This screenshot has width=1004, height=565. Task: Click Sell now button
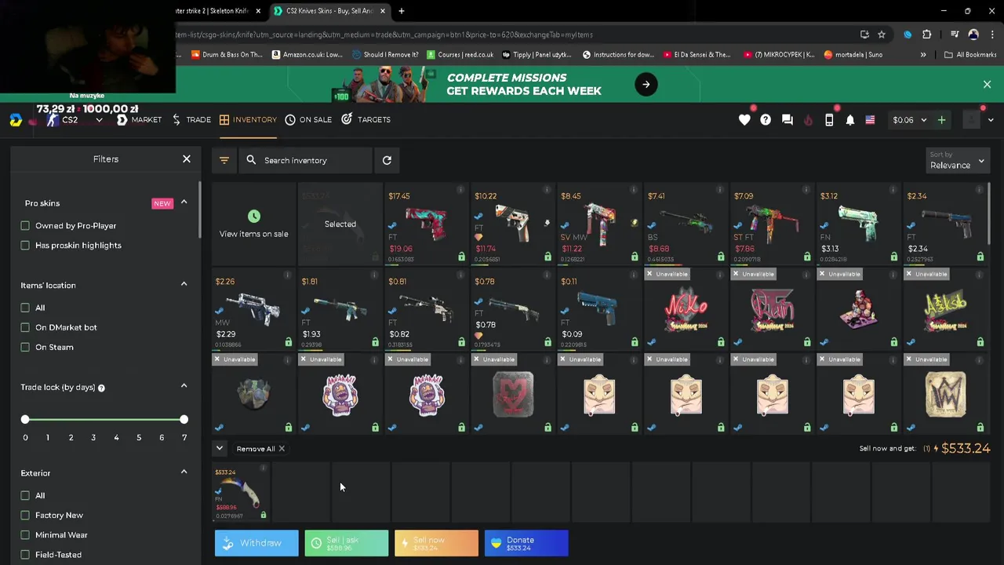(436, 543)
